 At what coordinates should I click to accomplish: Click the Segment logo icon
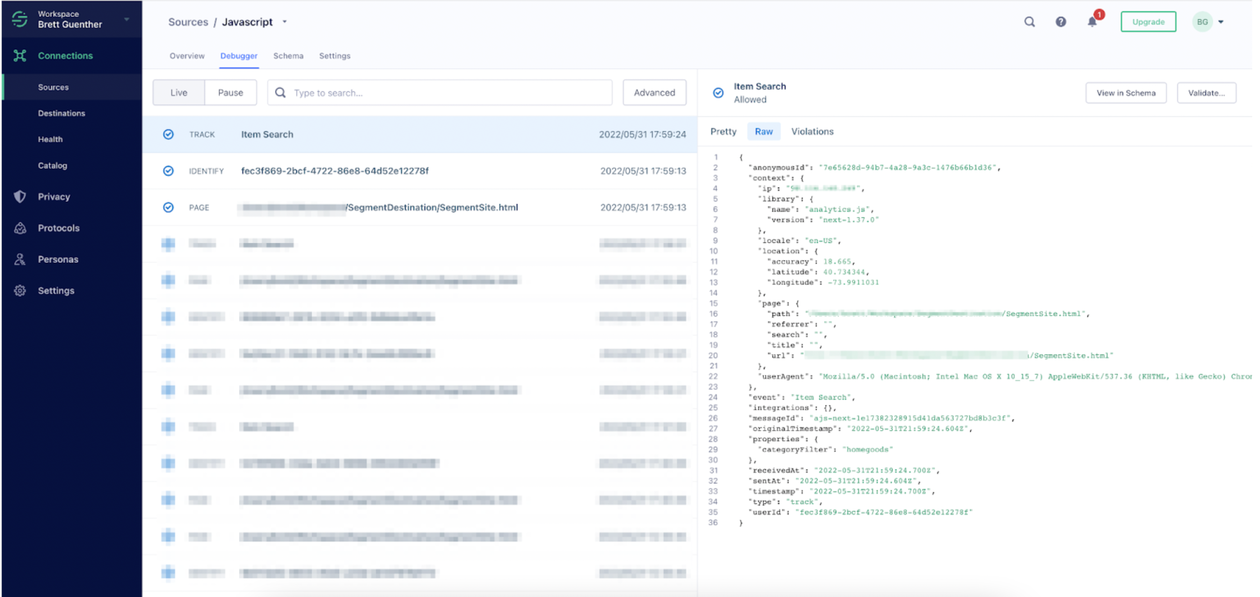coord(20,19)
